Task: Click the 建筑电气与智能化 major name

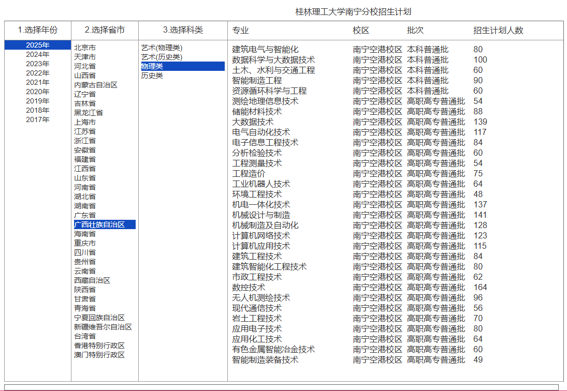Action: tap(266, 50)
